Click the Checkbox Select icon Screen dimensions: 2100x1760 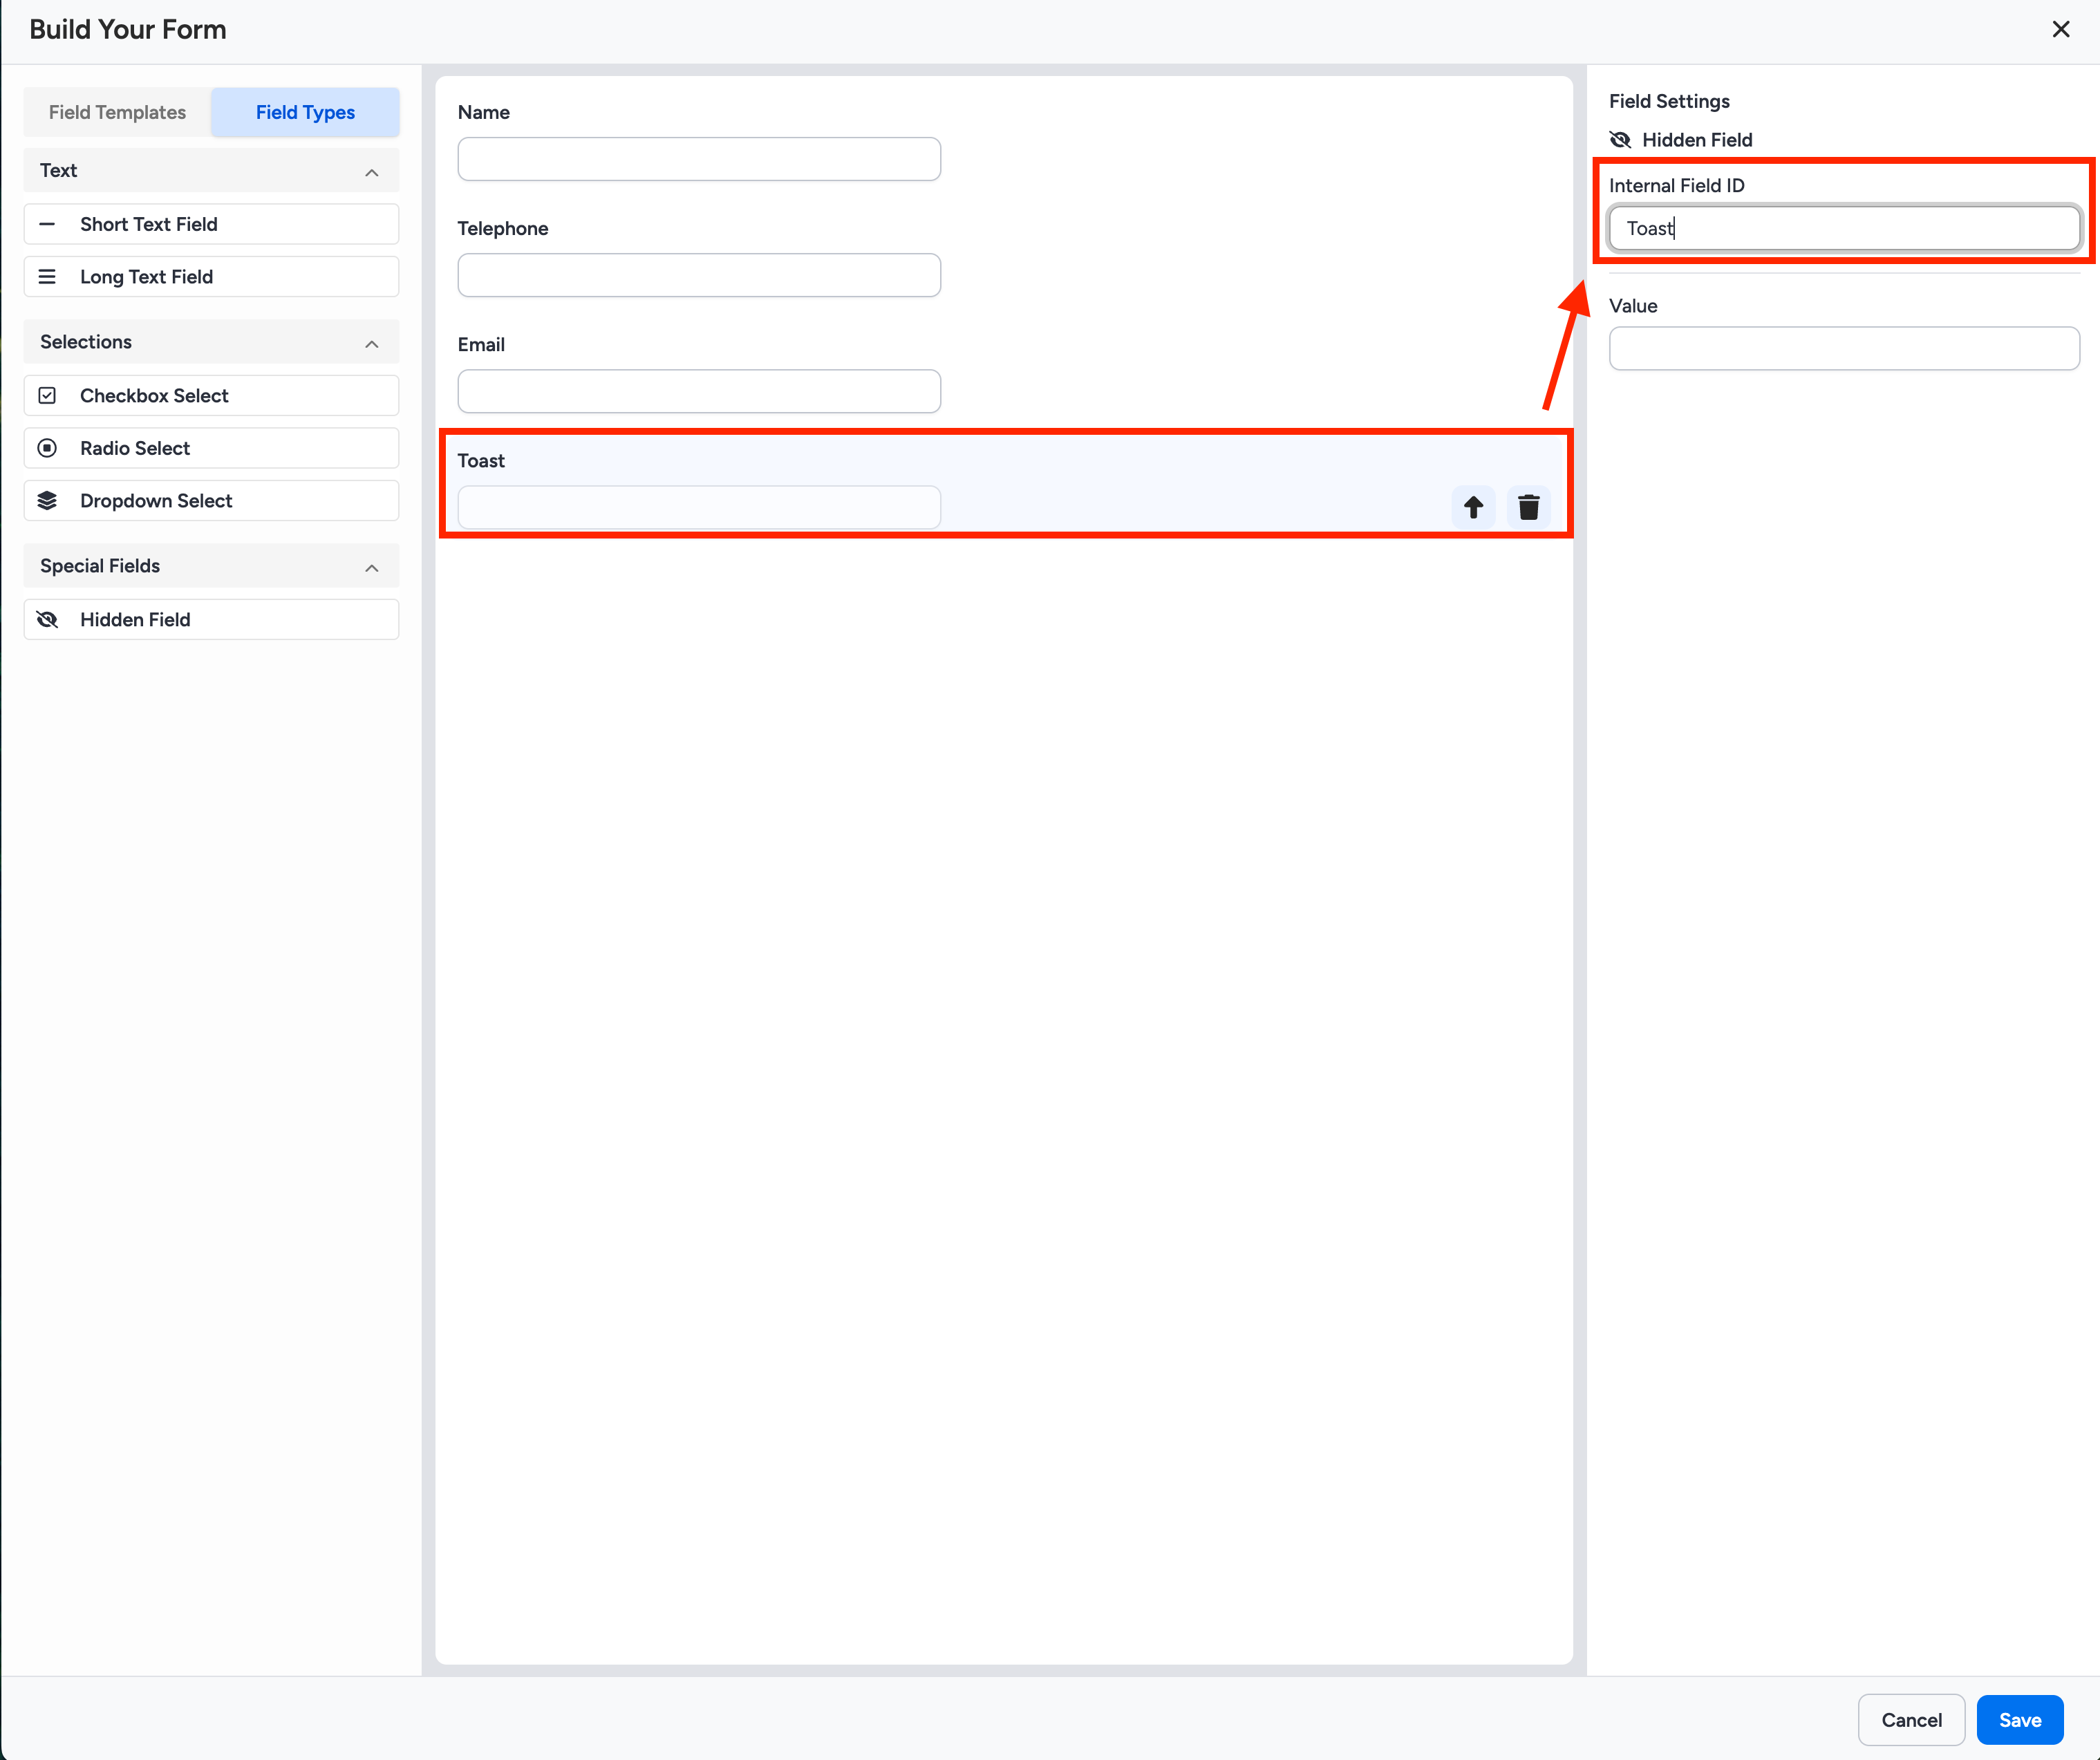pos(47,396)
